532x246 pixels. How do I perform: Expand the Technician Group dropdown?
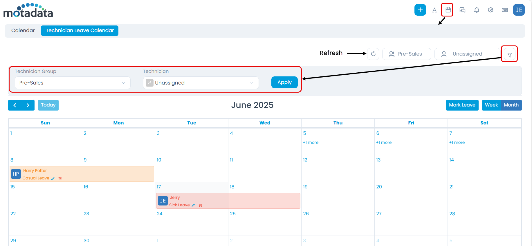73,83
